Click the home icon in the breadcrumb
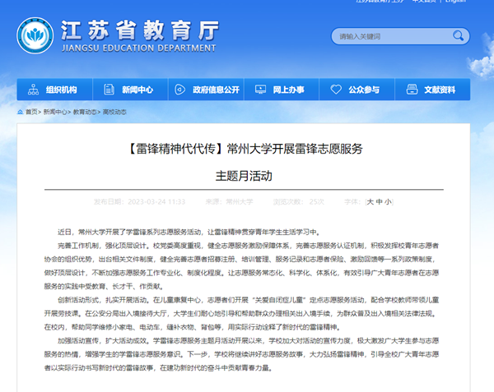The width and height of the screenshot is (494, 392). (19, 111)
